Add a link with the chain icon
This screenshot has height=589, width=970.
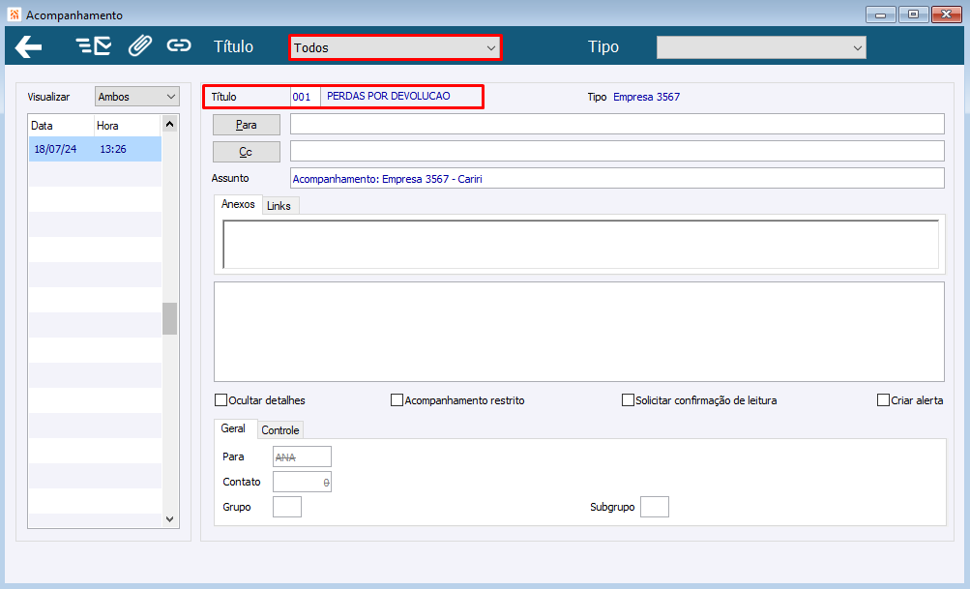[x=179, y=45]
